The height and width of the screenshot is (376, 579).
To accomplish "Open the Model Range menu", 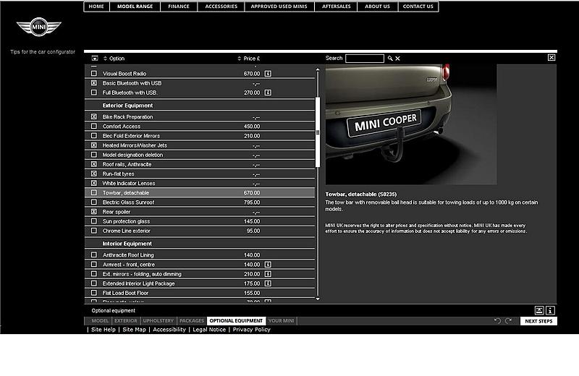I will pos(135,7).
